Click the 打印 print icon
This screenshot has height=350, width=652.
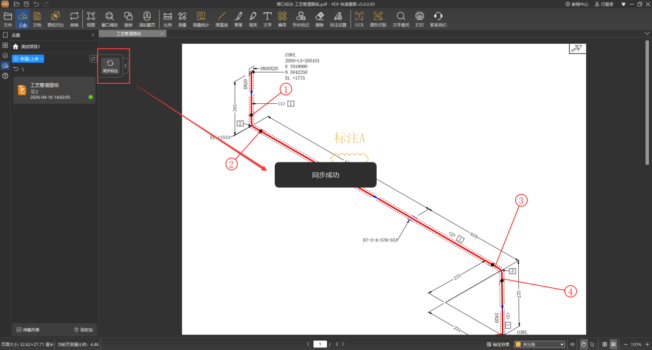(x=419, y=19)
